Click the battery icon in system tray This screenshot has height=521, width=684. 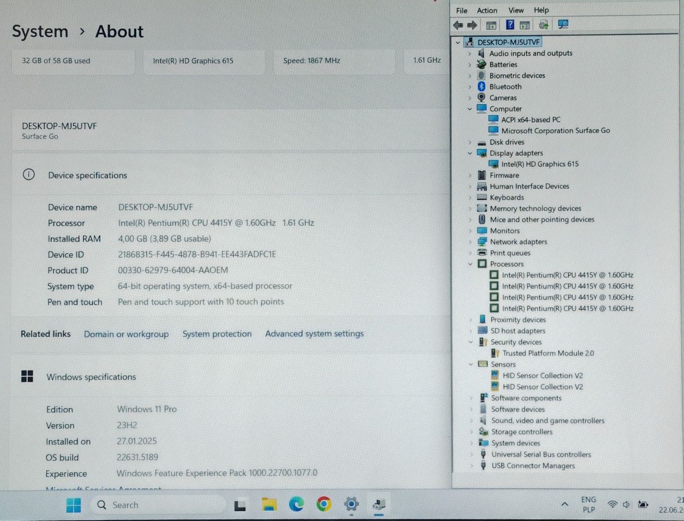643,505
